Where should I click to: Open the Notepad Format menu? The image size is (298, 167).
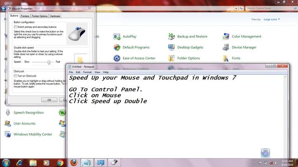click(88, 72)
